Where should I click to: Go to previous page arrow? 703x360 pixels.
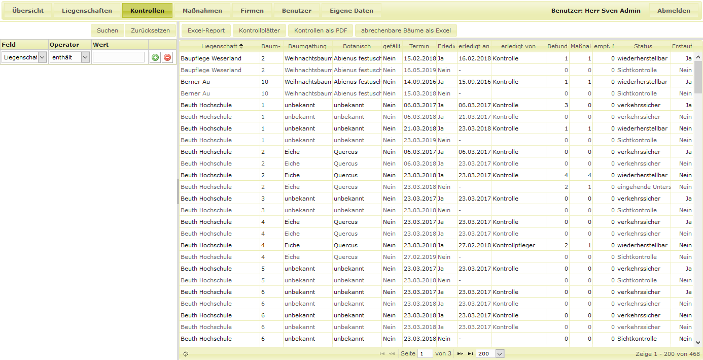click(392, 353)
